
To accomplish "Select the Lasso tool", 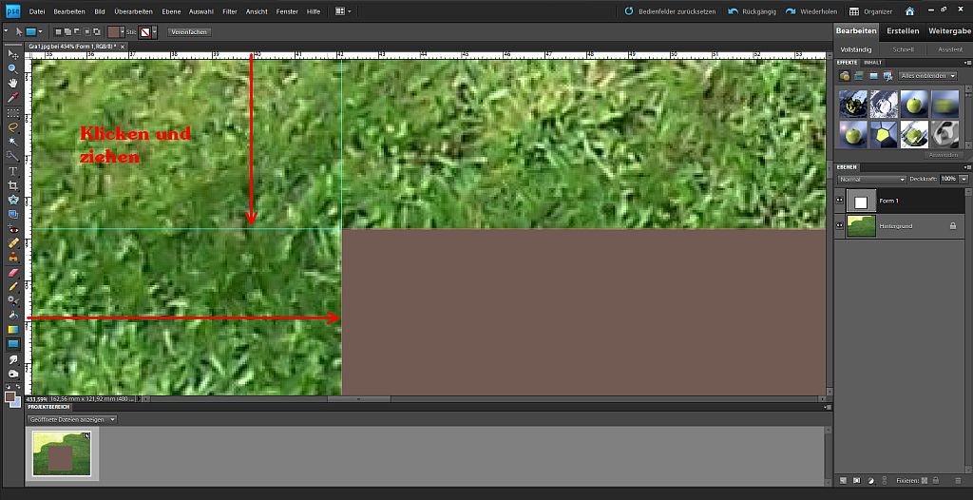I will click(12, 126).
